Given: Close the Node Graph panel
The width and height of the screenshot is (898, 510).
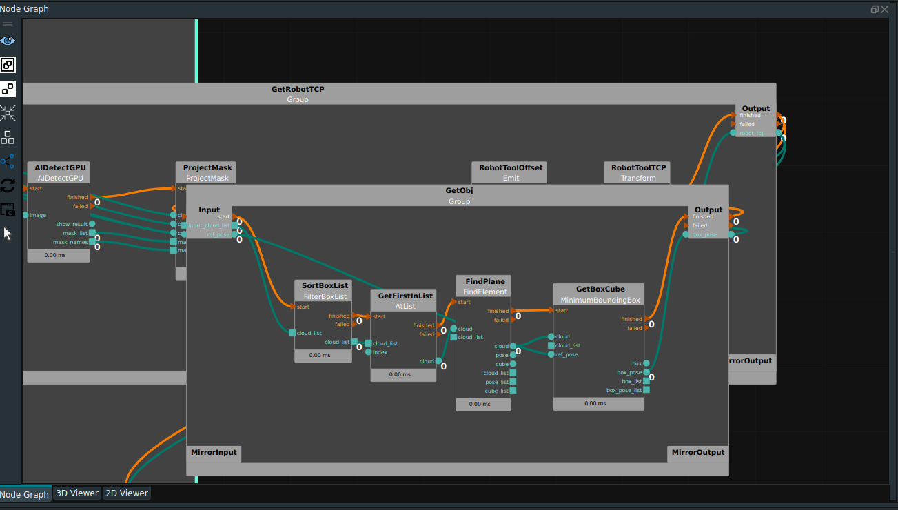Looking at the screenshot, I should coord(885,9).
